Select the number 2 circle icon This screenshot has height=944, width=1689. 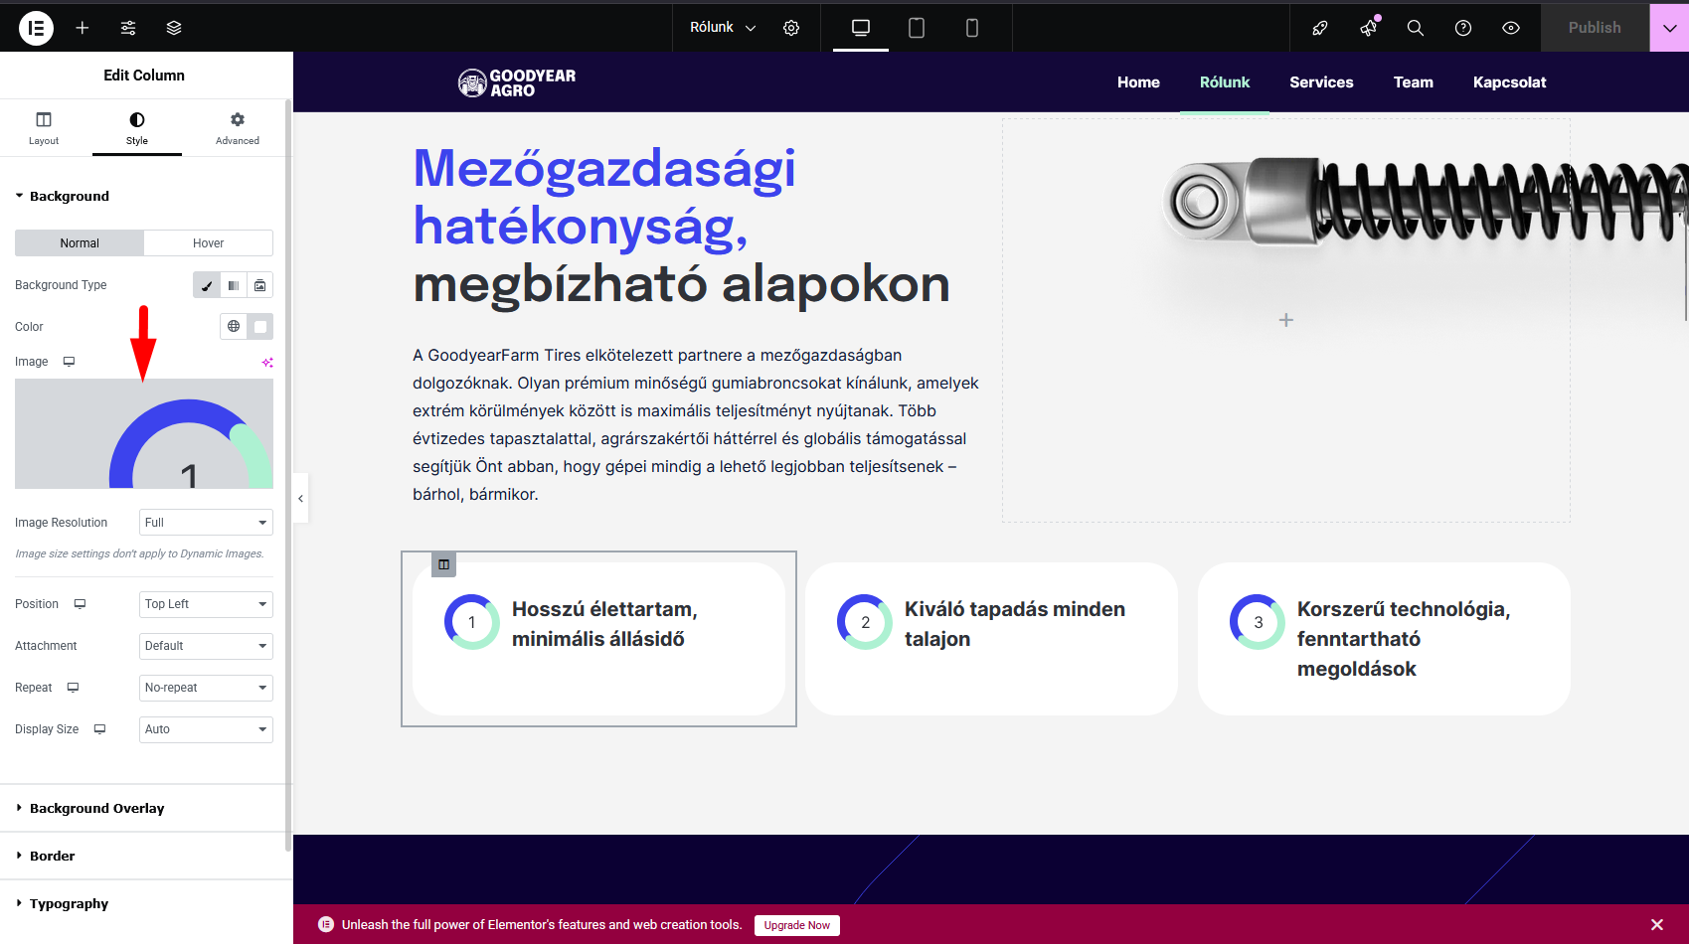click(x=865, y=622)
